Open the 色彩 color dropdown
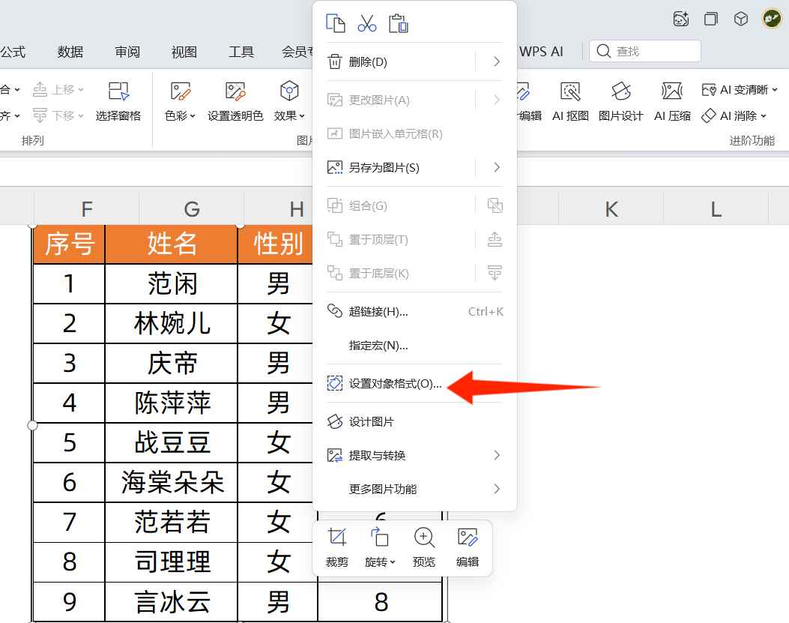Screen dimensions: 789x623 [x=180, y=102]
